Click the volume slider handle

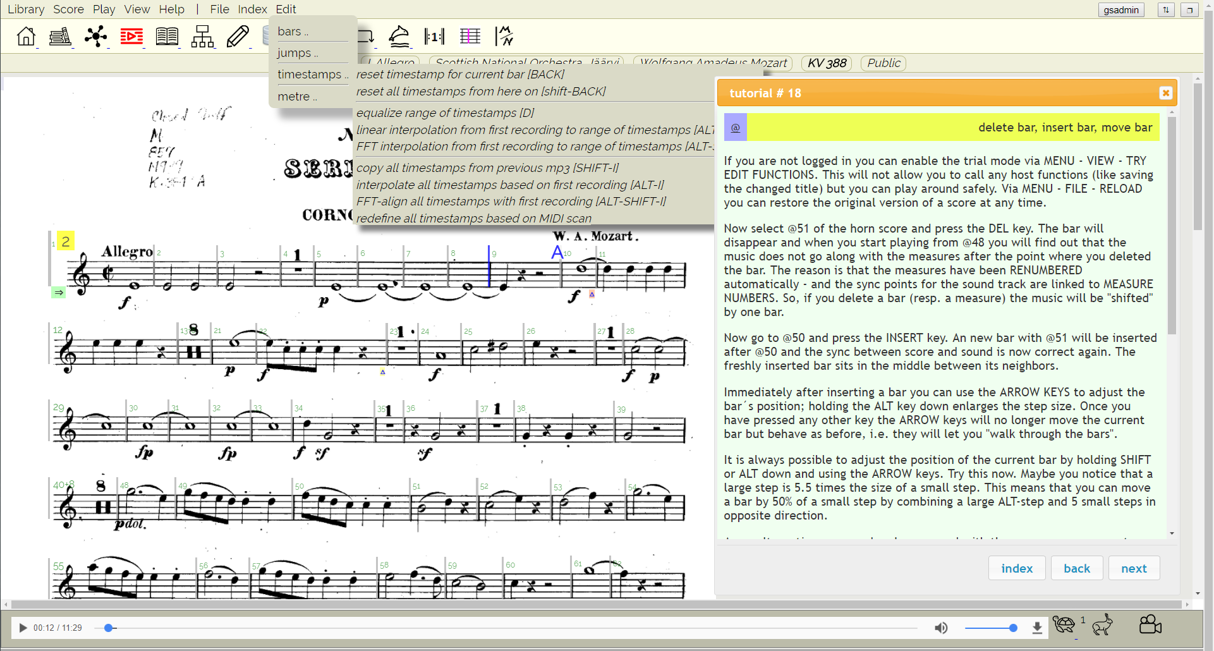pos(1013,628)
